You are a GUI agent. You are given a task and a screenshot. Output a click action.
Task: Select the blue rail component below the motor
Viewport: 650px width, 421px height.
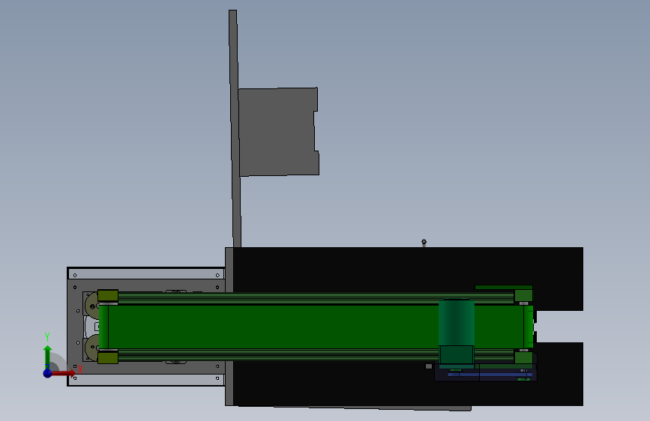[x=490, y=375]
